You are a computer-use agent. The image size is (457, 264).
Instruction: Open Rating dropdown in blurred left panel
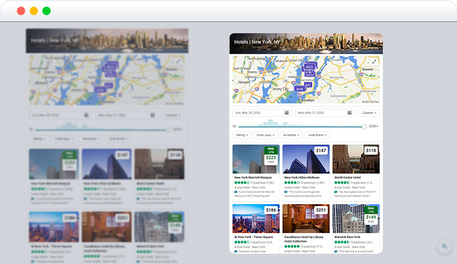coord(39,138)
